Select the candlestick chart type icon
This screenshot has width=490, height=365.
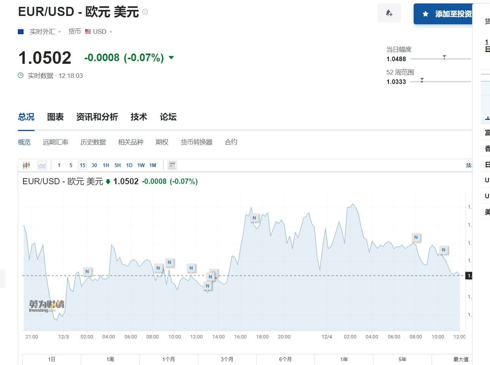[26, 165]
